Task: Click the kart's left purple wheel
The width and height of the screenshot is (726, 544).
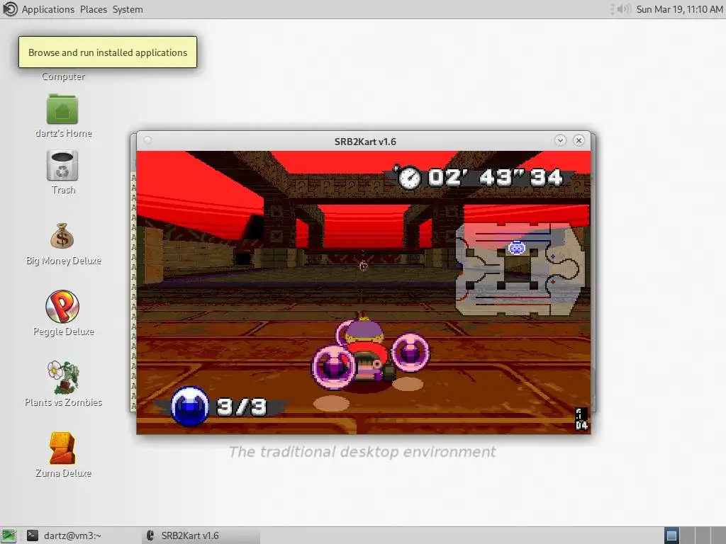Action: point(333,368)
